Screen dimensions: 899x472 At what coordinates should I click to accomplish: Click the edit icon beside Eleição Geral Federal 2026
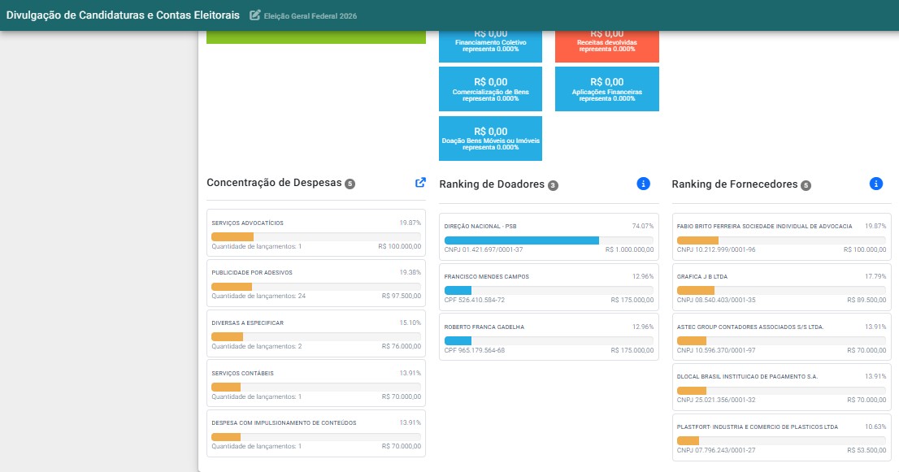coord(254,15)
